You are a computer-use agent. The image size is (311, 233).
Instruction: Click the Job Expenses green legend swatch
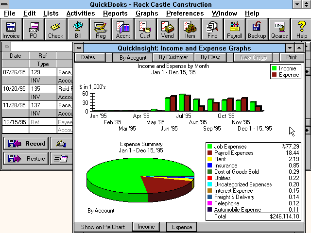(209, 147)
